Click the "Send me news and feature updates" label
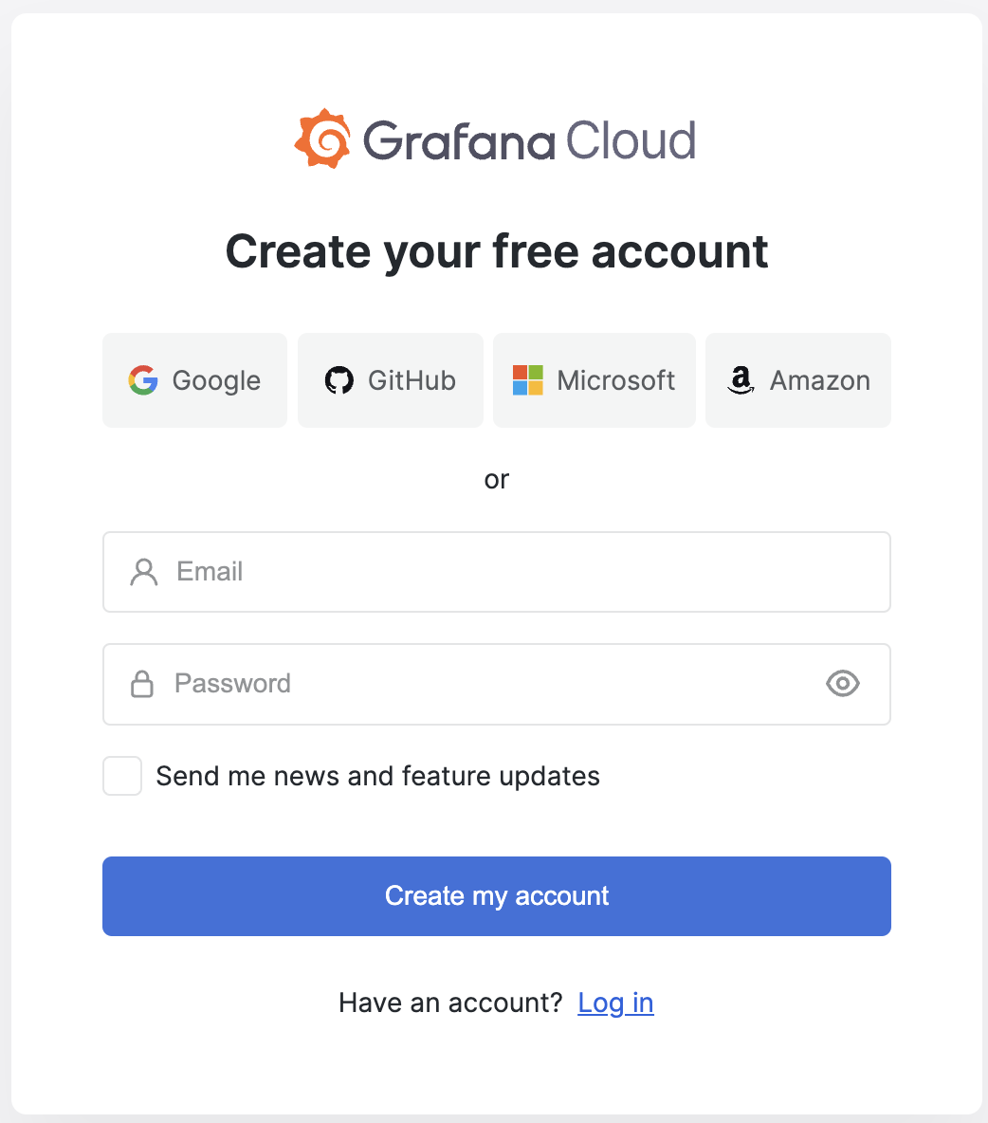The height and width of the screenshot is (1123, 988). [377, 776]
